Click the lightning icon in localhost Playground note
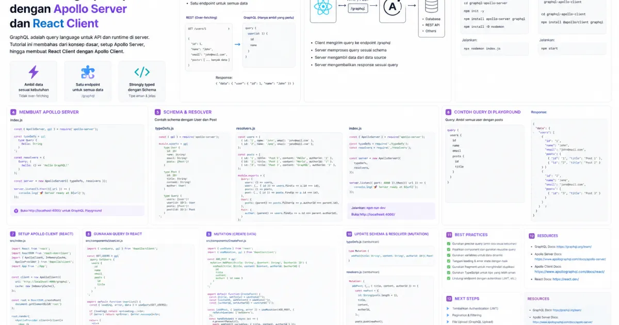This screenshot has width=619, height=325. coord(17,210)
